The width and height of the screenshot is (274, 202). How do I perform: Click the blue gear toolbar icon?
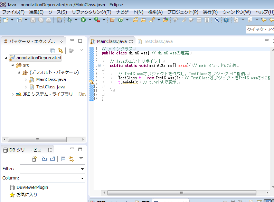tap(226, 20)
